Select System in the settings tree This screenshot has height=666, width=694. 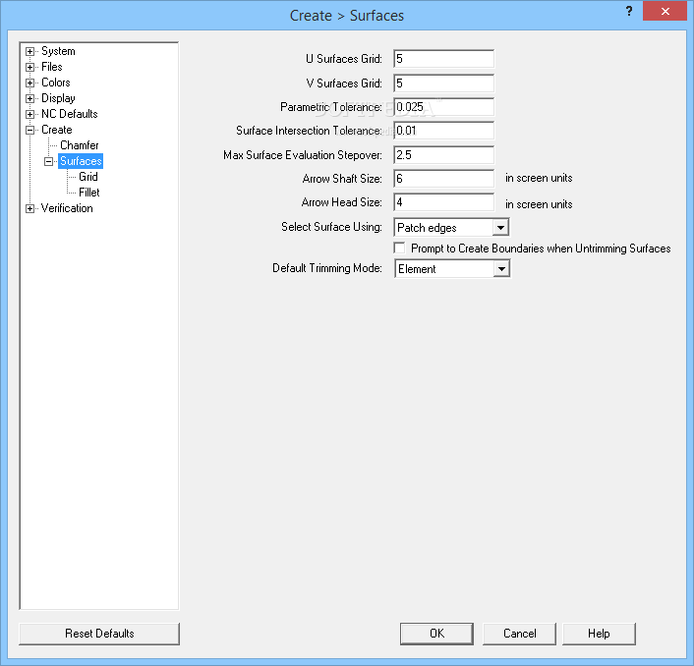tap(58, 51)
